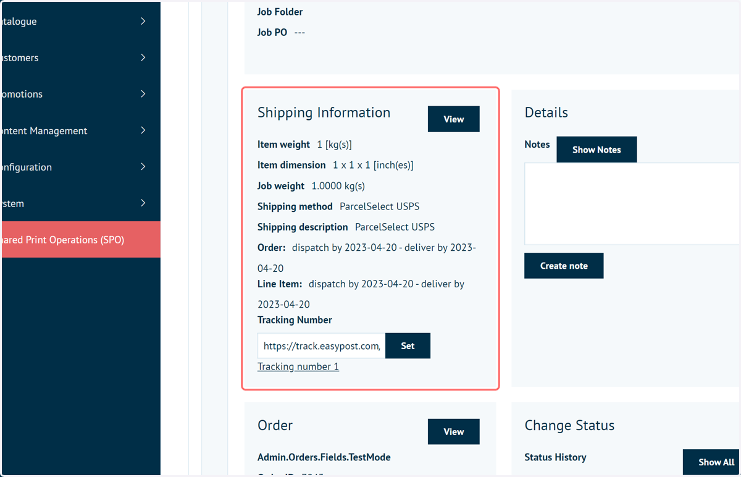Expand the System menu chevron
The height and width of the screenshot is (477, 741).
143,203
